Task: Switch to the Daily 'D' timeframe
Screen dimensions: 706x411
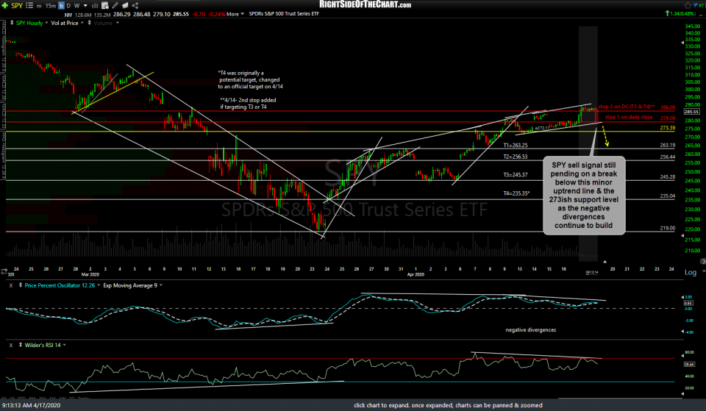Action: click(68, 6)
